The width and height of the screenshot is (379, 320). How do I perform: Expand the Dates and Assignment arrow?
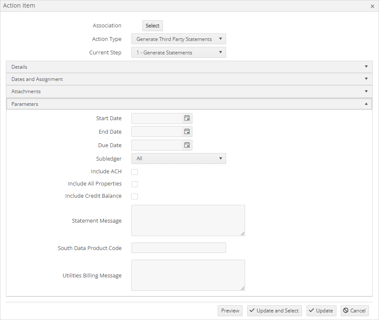(366, 79)
